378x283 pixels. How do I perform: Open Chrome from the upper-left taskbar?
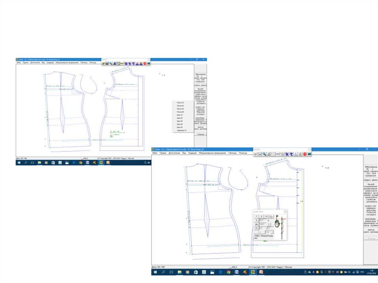80,163
